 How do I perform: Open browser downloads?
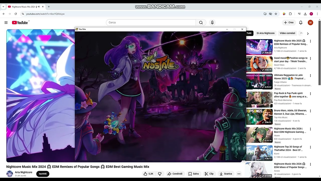coord(305,14)
